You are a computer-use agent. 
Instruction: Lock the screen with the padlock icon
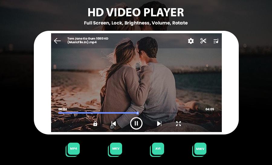pyautogui.click(x=95, y=124)
